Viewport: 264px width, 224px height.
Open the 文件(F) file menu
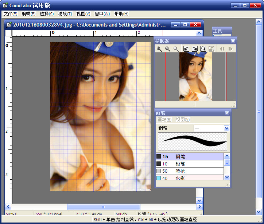10,14
